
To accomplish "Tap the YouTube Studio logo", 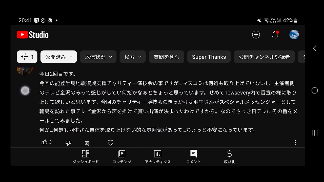I will coord(33,35).
